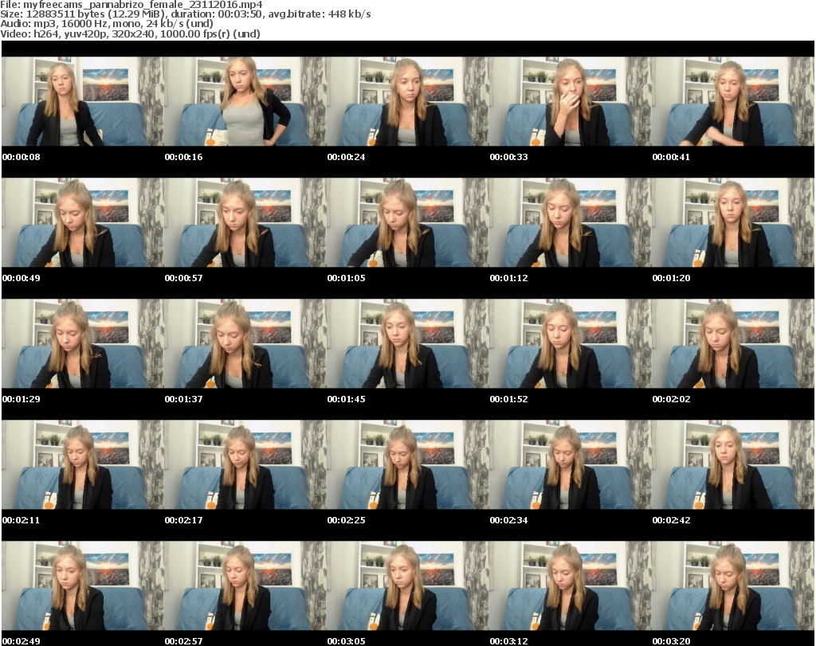This screenshot has width=816, height=646.
Task: Click the timestamp text '00:02:25'
Action: click(x=346, y=520)
